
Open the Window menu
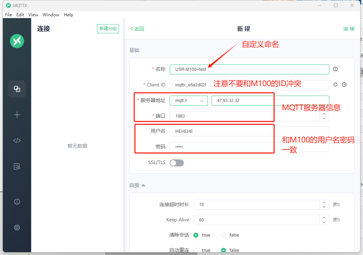coord(51,15)
